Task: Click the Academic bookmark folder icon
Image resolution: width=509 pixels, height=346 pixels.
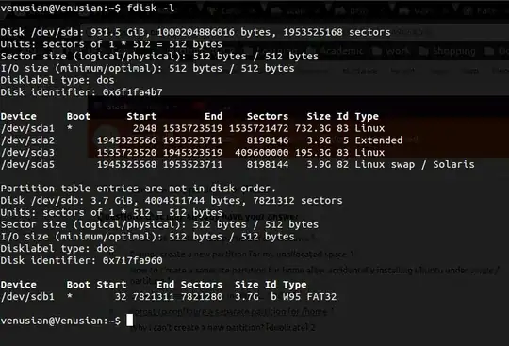Action: click(312, 51)
